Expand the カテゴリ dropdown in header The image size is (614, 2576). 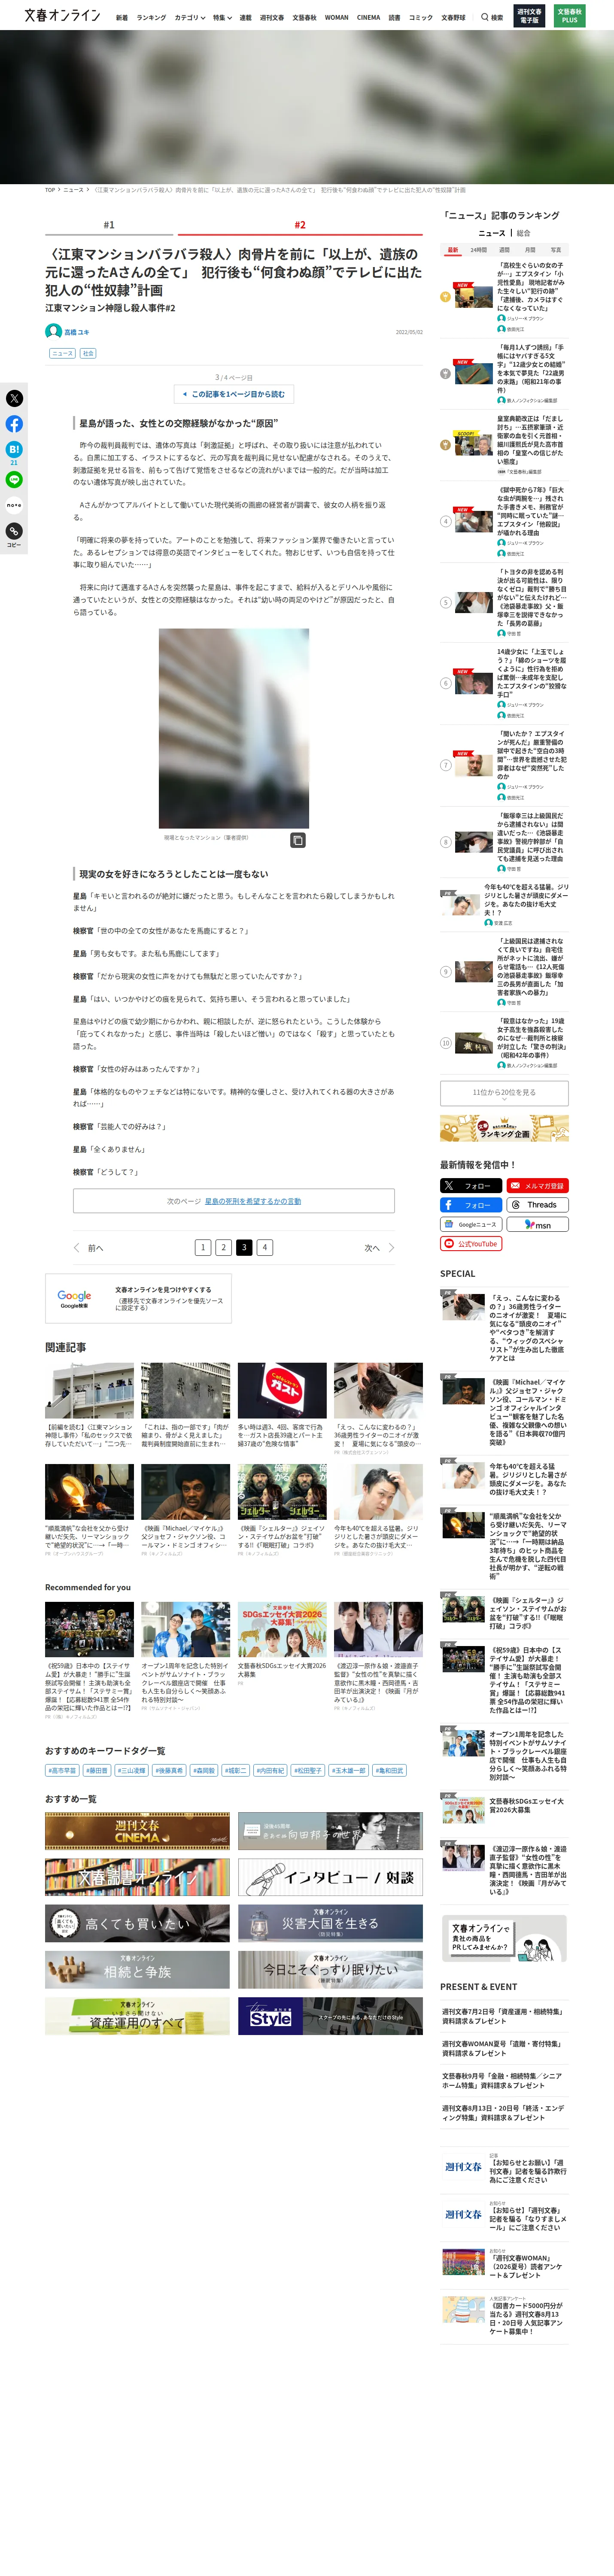click(190, 18)
